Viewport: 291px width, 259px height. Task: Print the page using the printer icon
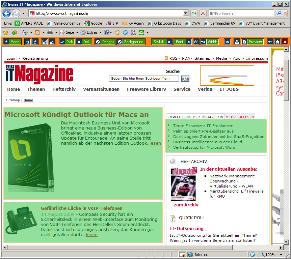tap(50, 33)
